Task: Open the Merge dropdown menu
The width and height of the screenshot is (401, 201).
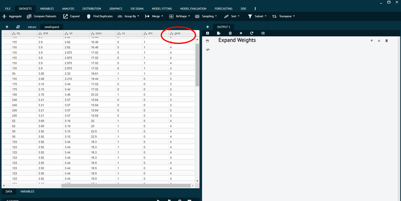Action: coord(154,16)
